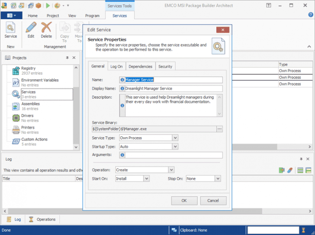The image size is (315, 235).
Task: Select the Drivers chip icon in Projects
Action: click(x=16, y=118)
